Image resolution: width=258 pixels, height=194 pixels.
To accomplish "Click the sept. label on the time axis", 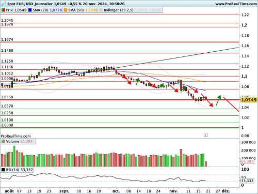I will [64, 191].
